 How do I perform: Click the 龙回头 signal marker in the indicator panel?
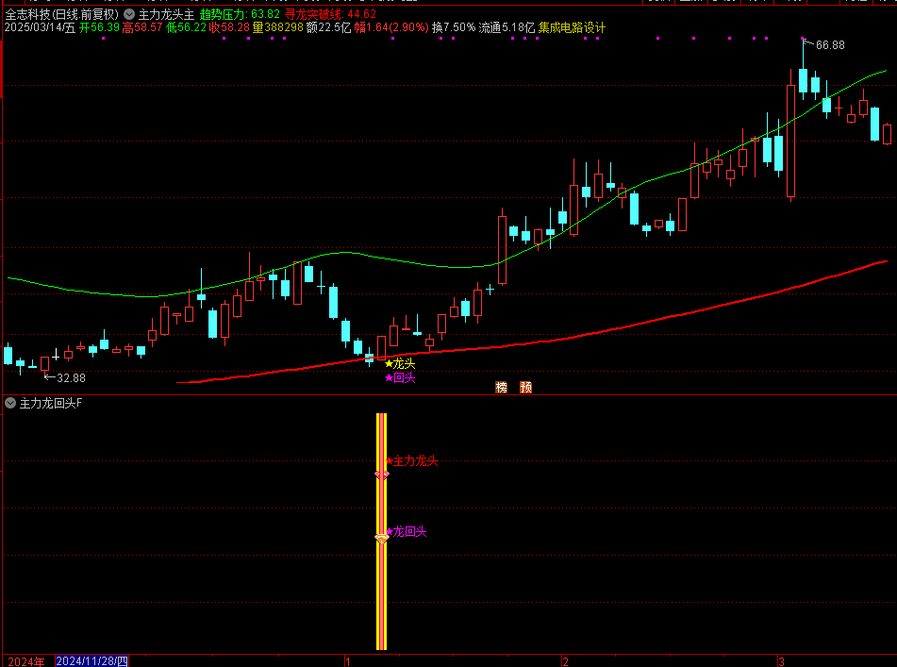pyautogui.click(x=406, y=532)
